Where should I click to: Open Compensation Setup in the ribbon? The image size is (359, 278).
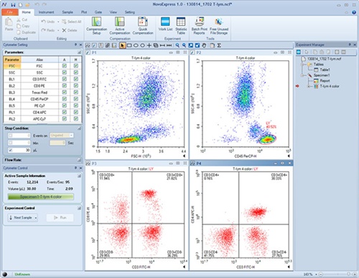[x=96, y=26]
